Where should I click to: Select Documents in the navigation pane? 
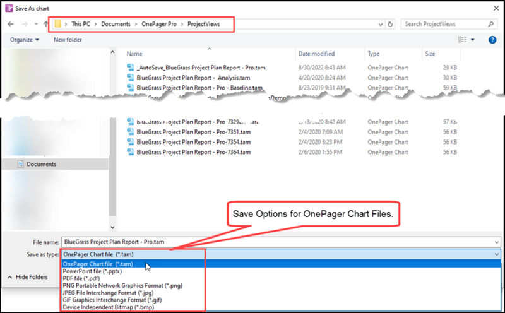point(56,164)
